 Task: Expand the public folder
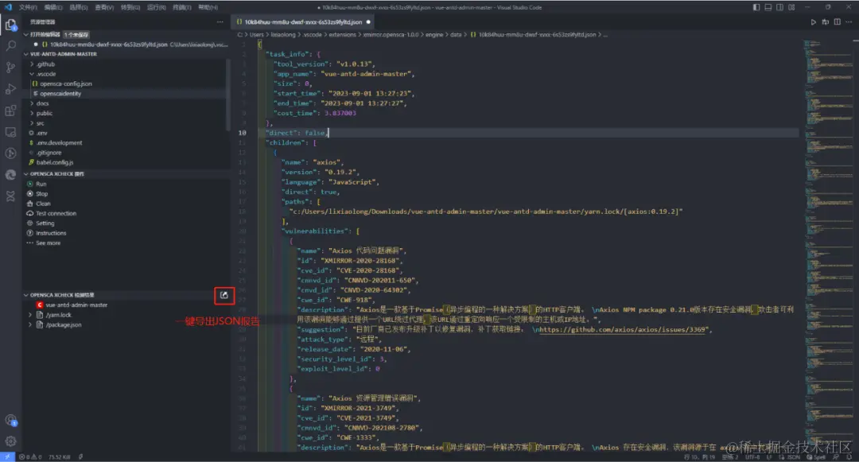point(32,113)
